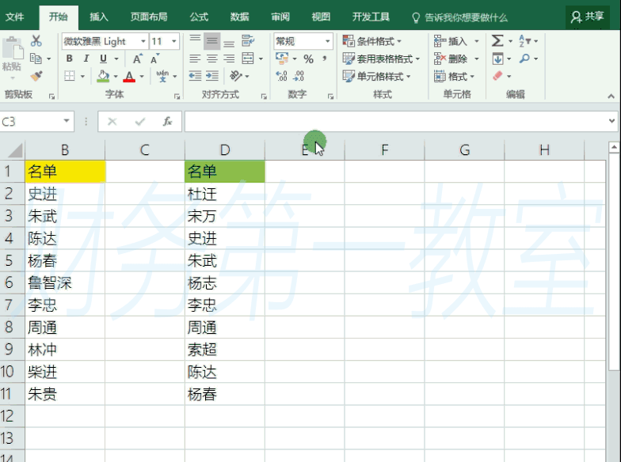Click the wén phonetic guide icon

(162, 76)
